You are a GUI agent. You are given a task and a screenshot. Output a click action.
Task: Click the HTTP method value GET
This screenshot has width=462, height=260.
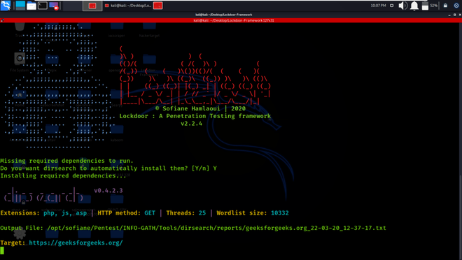click(x=150, y=212)
